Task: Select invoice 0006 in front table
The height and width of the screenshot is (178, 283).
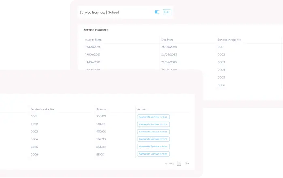Action: [x=34, y=155]
